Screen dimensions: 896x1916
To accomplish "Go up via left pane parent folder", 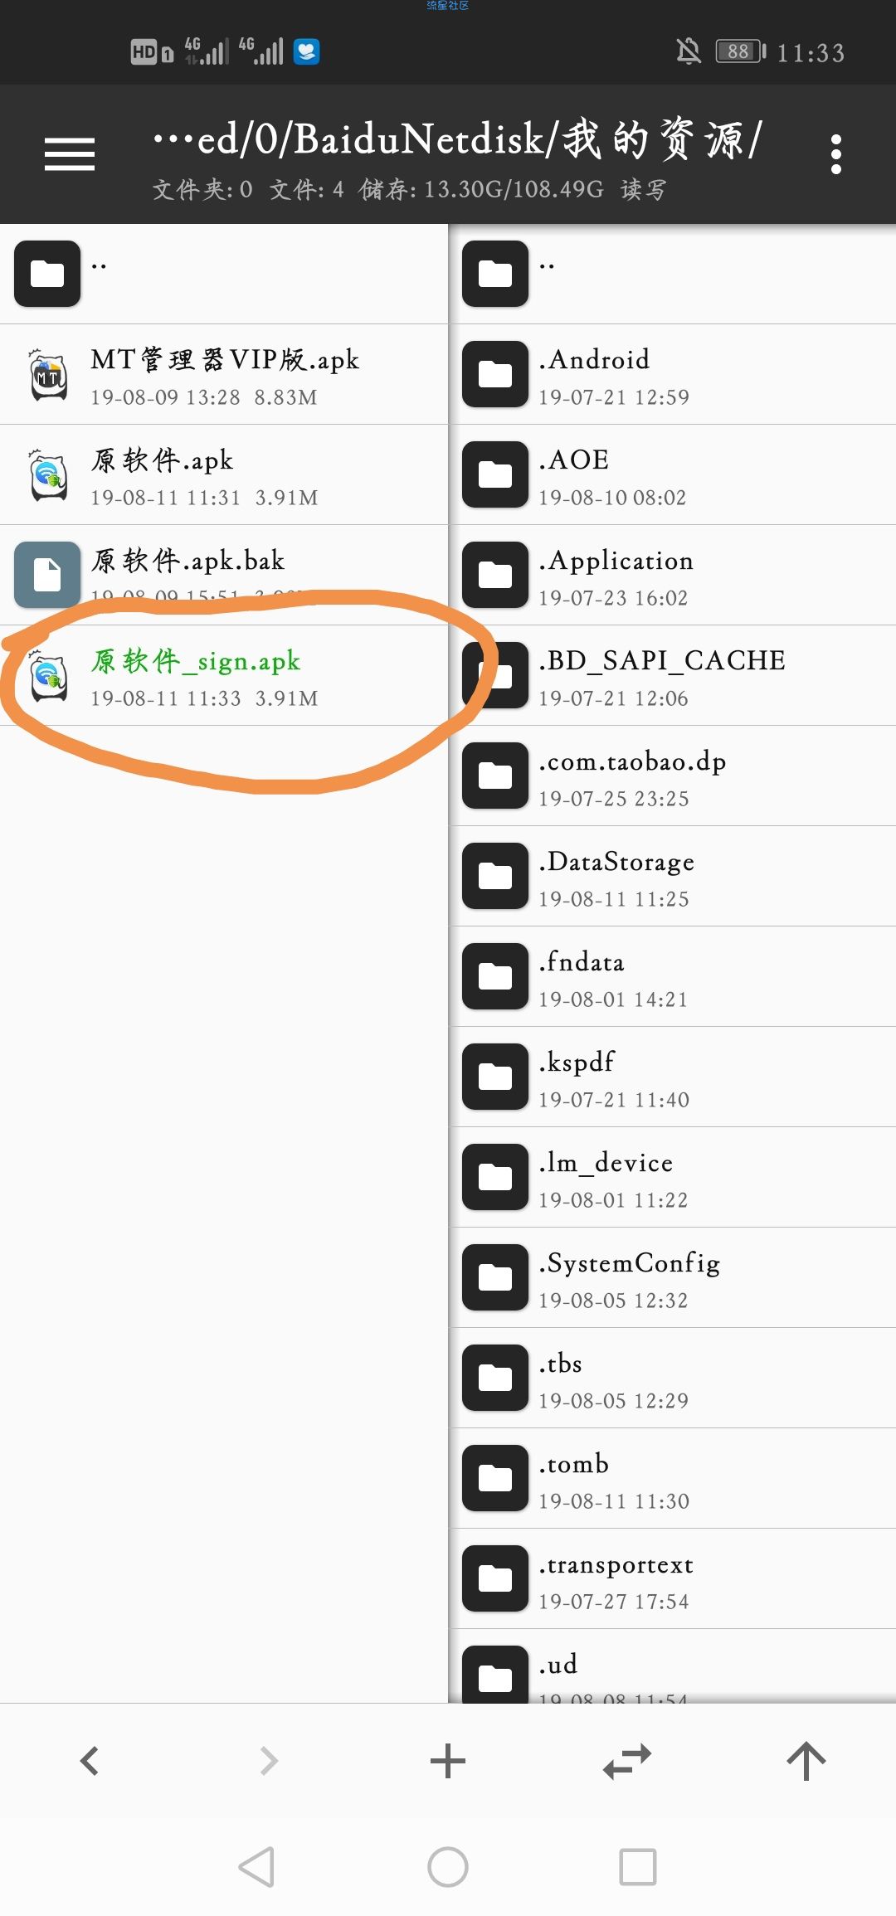I will point(224,274).
